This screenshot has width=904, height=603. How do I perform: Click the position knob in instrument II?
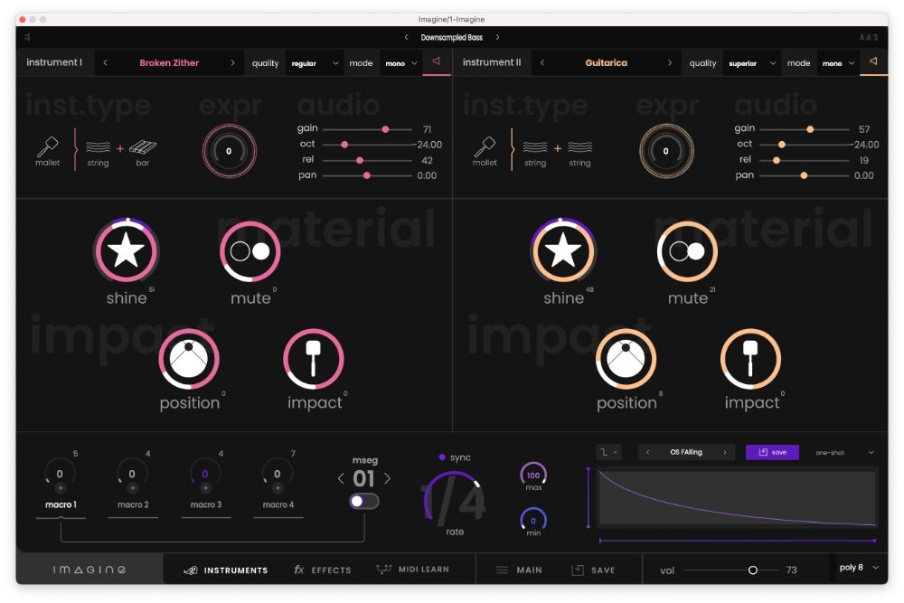[x=626, y=359]
